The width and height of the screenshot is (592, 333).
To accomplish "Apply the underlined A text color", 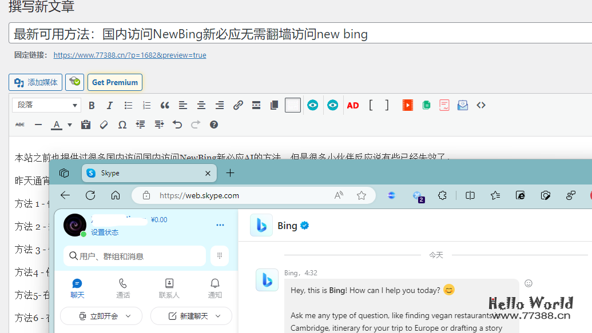I will 57,125.
